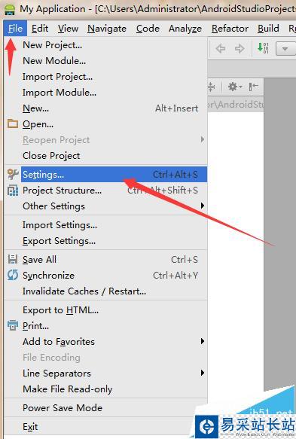The height and width of the screenshot is (439, 296).
Task: Click the Save All floppy icon
Action: tap(13, 259)
